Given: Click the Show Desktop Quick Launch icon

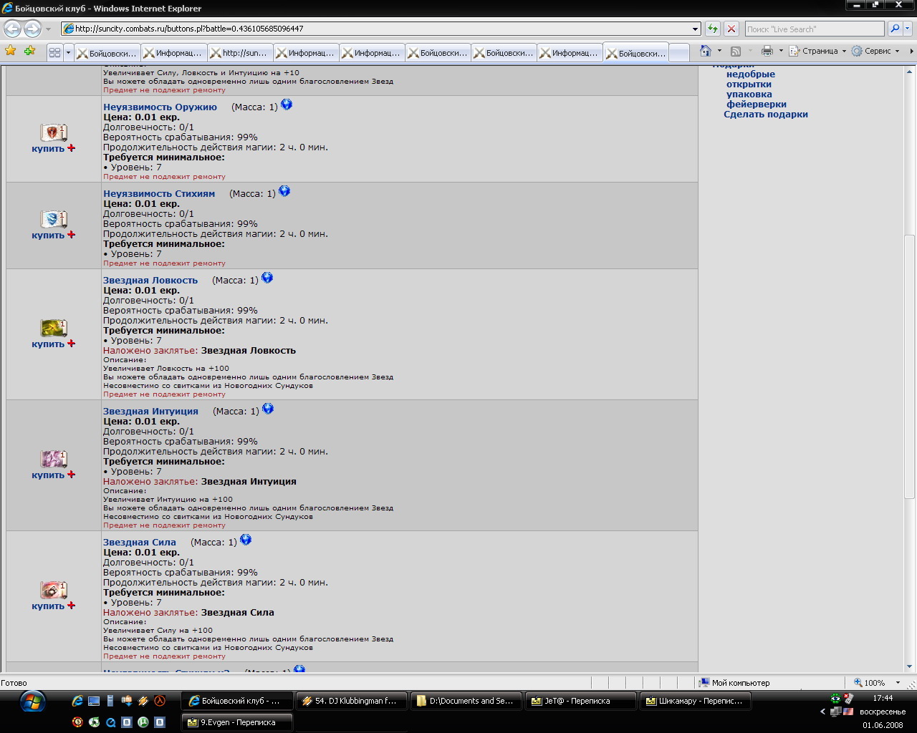Looking at the screenshot, I should (94, 701).
